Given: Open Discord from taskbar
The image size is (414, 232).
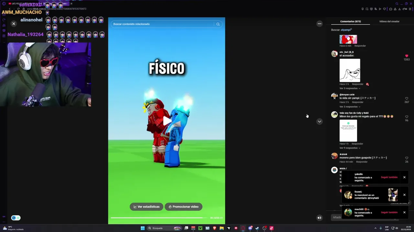Looking at the screenshot, I should 250,228.
